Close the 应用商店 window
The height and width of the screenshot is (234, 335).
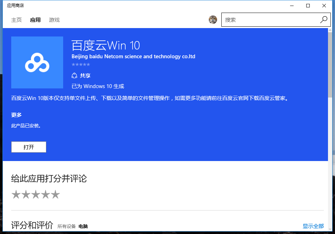click(x=324, y=6)
